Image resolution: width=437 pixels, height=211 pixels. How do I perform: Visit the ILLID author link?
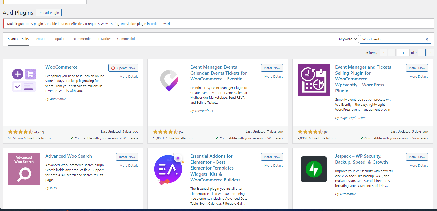pyautogui.click(x=53, y=188)
